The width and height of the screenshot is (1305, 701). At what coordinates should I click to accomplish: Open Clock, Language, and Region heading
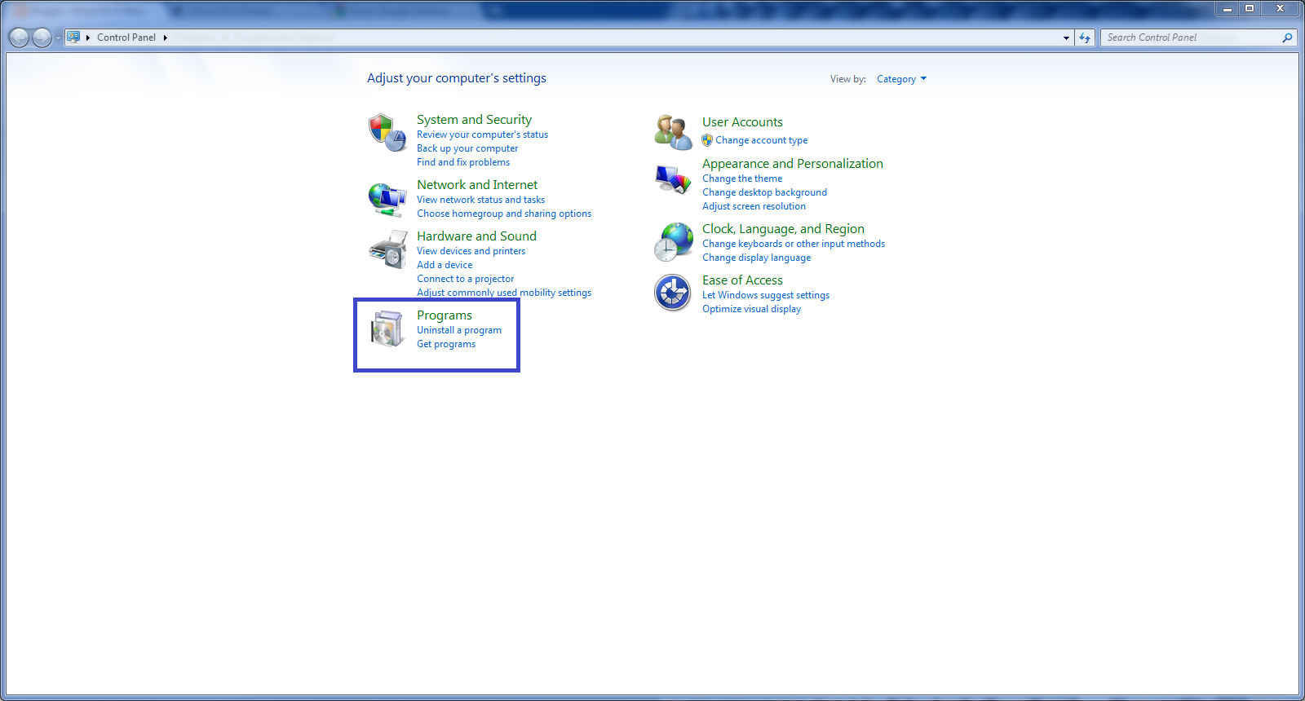pos(783,229)
